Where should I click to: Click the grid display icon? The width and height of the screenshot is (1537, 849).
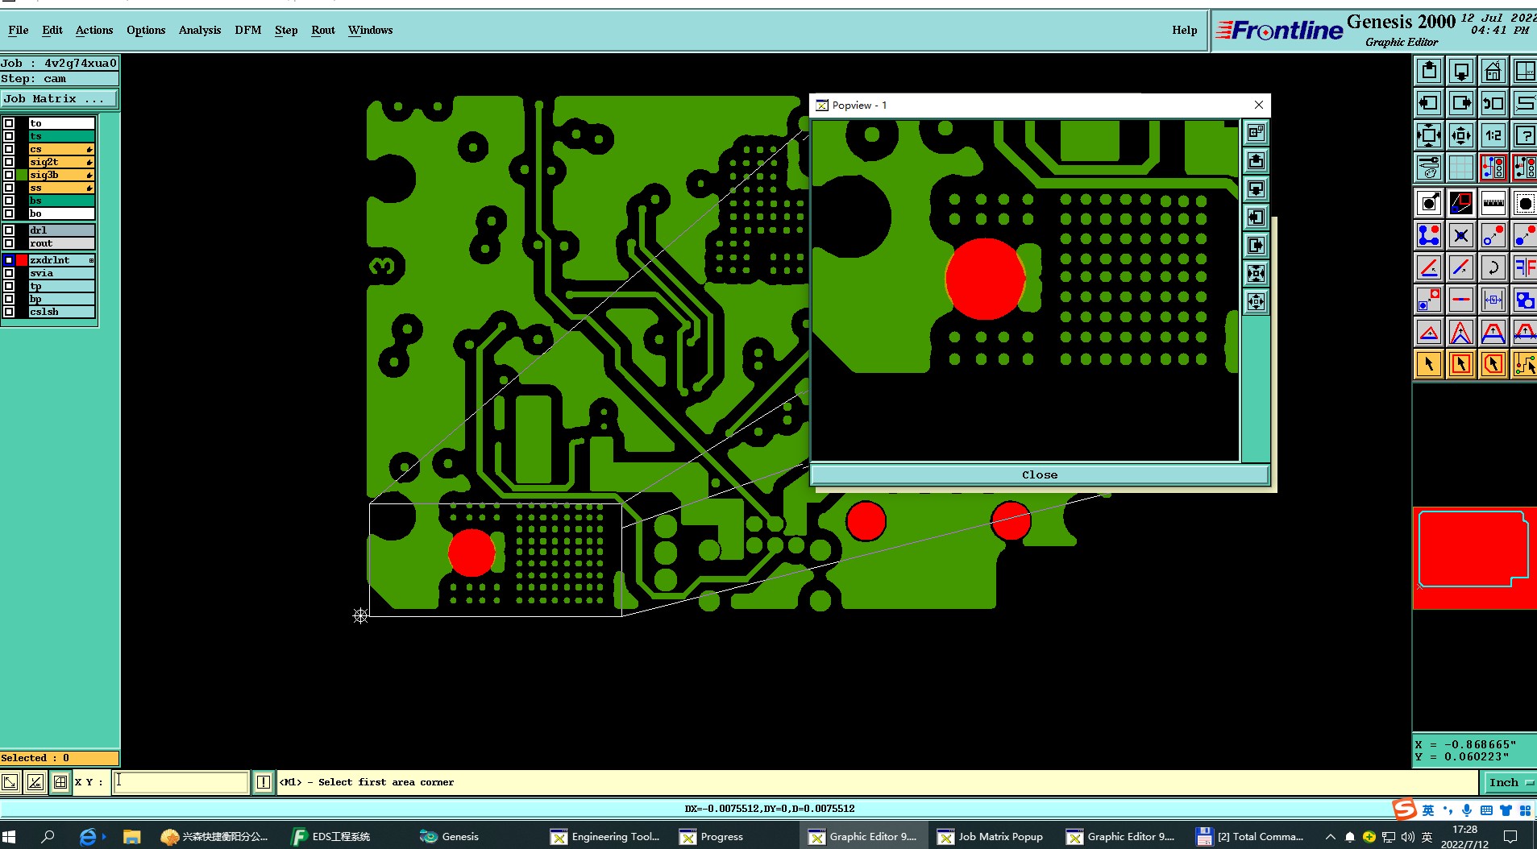pos(1460,168)
